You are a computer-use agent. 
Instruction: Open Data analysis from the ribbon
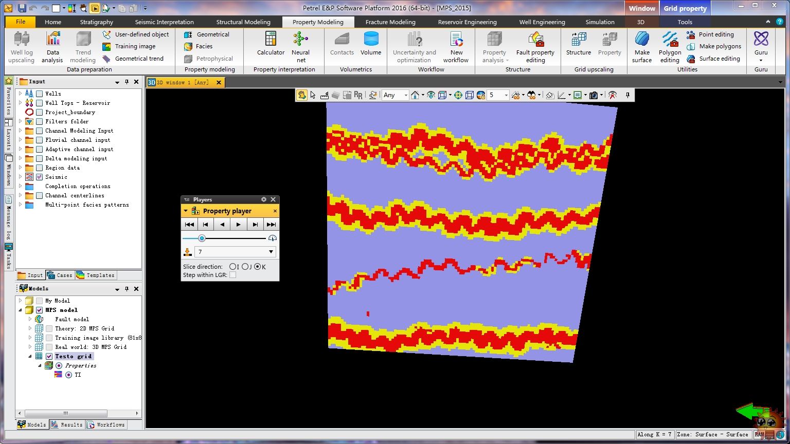[x=52, y=47]
